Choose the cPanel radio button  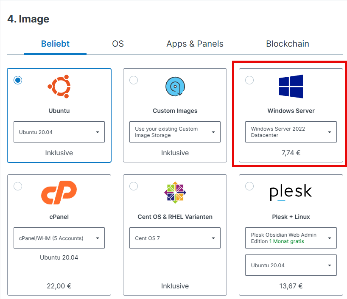click(18, 186)
